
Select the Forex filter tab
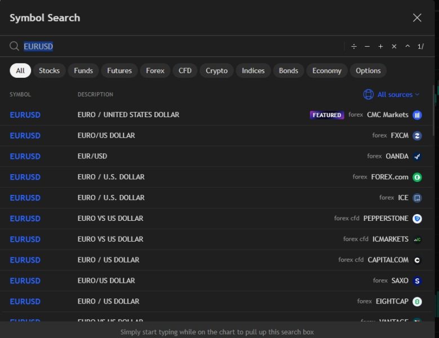[x=155, y=70]
